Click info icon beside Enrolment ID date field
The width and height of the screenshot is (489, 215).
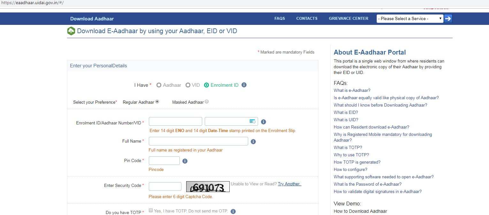[x=264, y=122]
